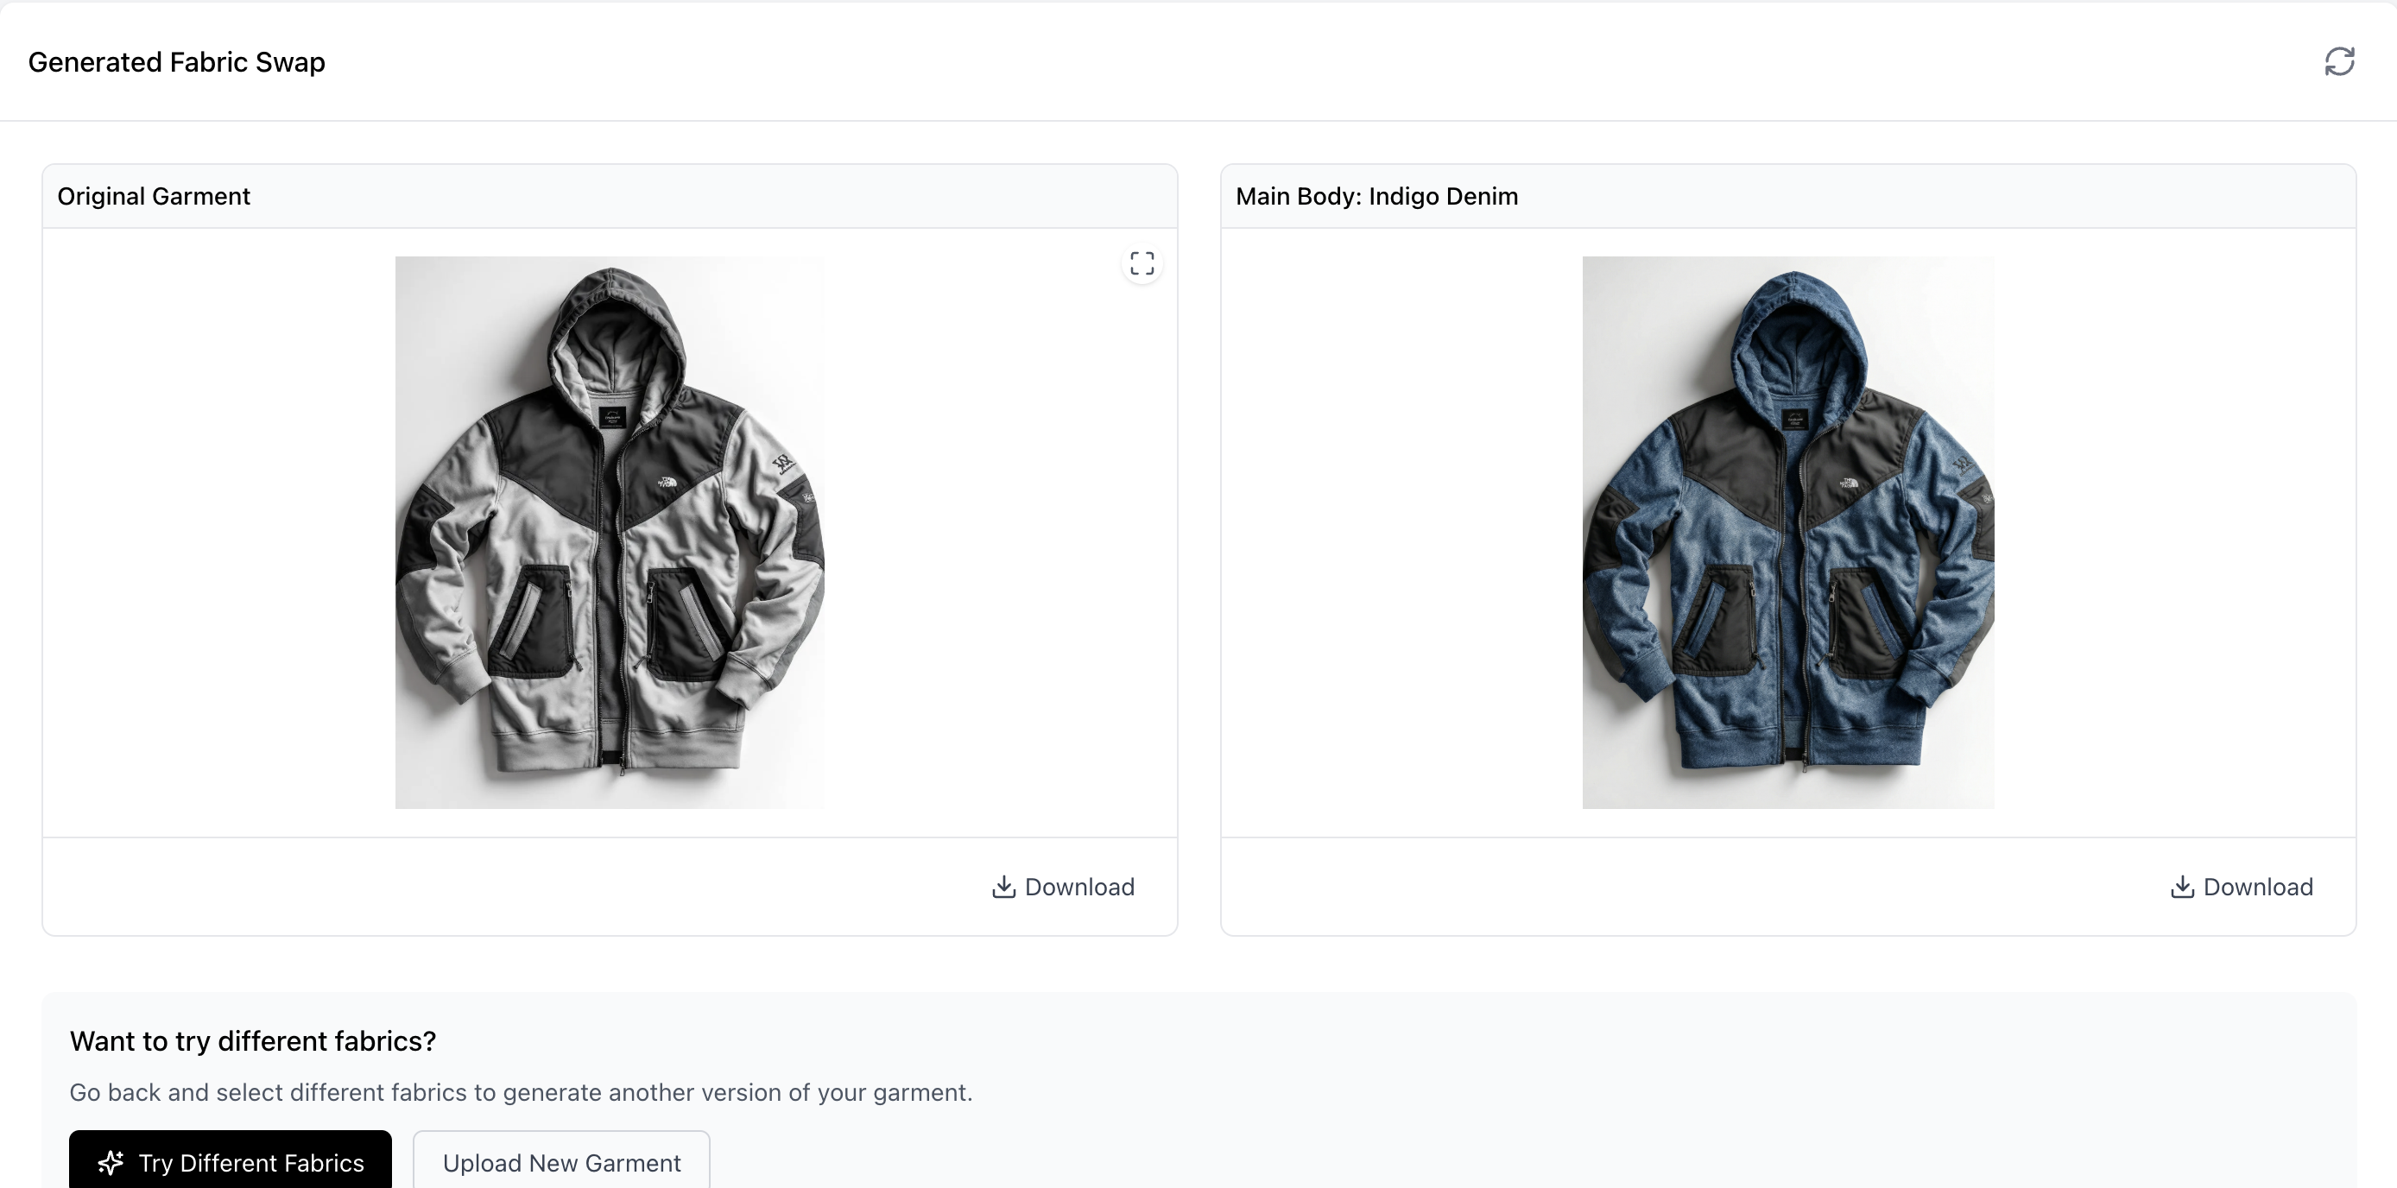2397x1188 pixels.
Task: Click the Want to try different fabrics heading
Action: click(x=252, y=1041)
